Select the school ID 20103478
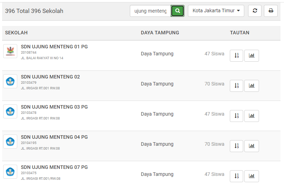This screenshot has width=284, height=192. click(x=29, y=113)
